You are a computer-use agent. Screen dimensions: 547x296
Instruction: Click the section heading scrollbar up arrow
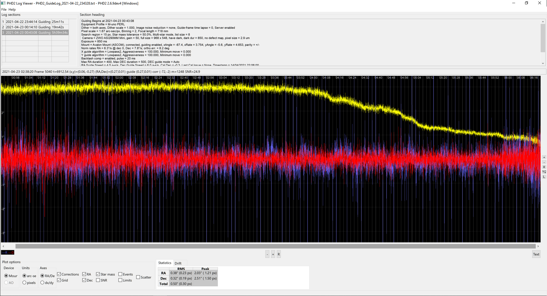click(543, 22)
